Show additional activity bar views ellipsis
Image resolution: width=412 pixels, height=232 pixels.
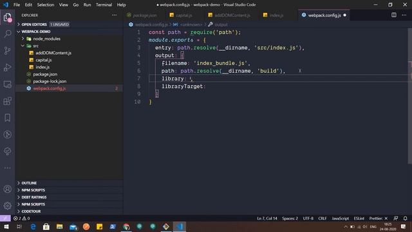[7, 168]
